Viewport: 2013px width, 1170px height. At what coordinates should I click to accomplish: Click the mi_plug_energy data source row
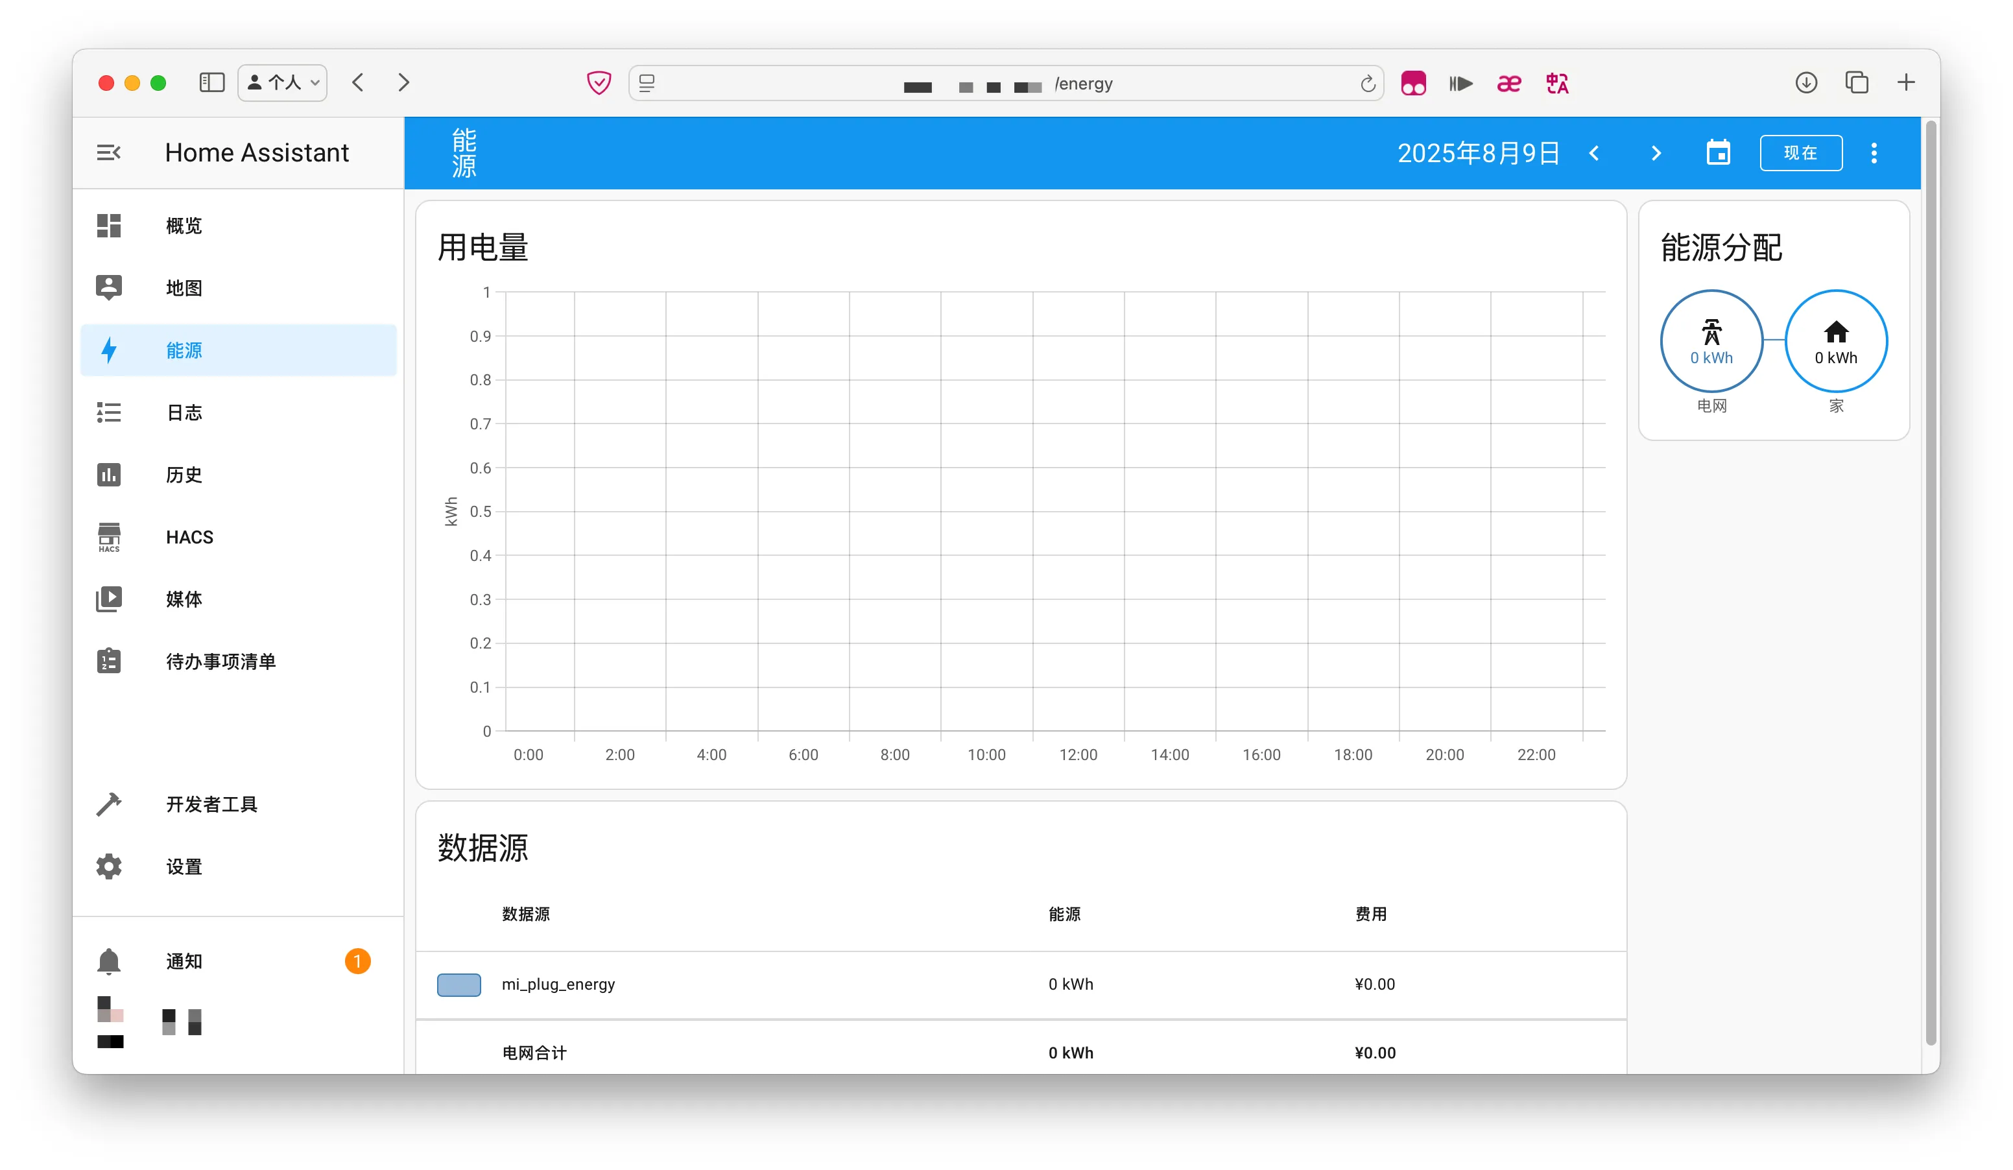click(1021, 986)
